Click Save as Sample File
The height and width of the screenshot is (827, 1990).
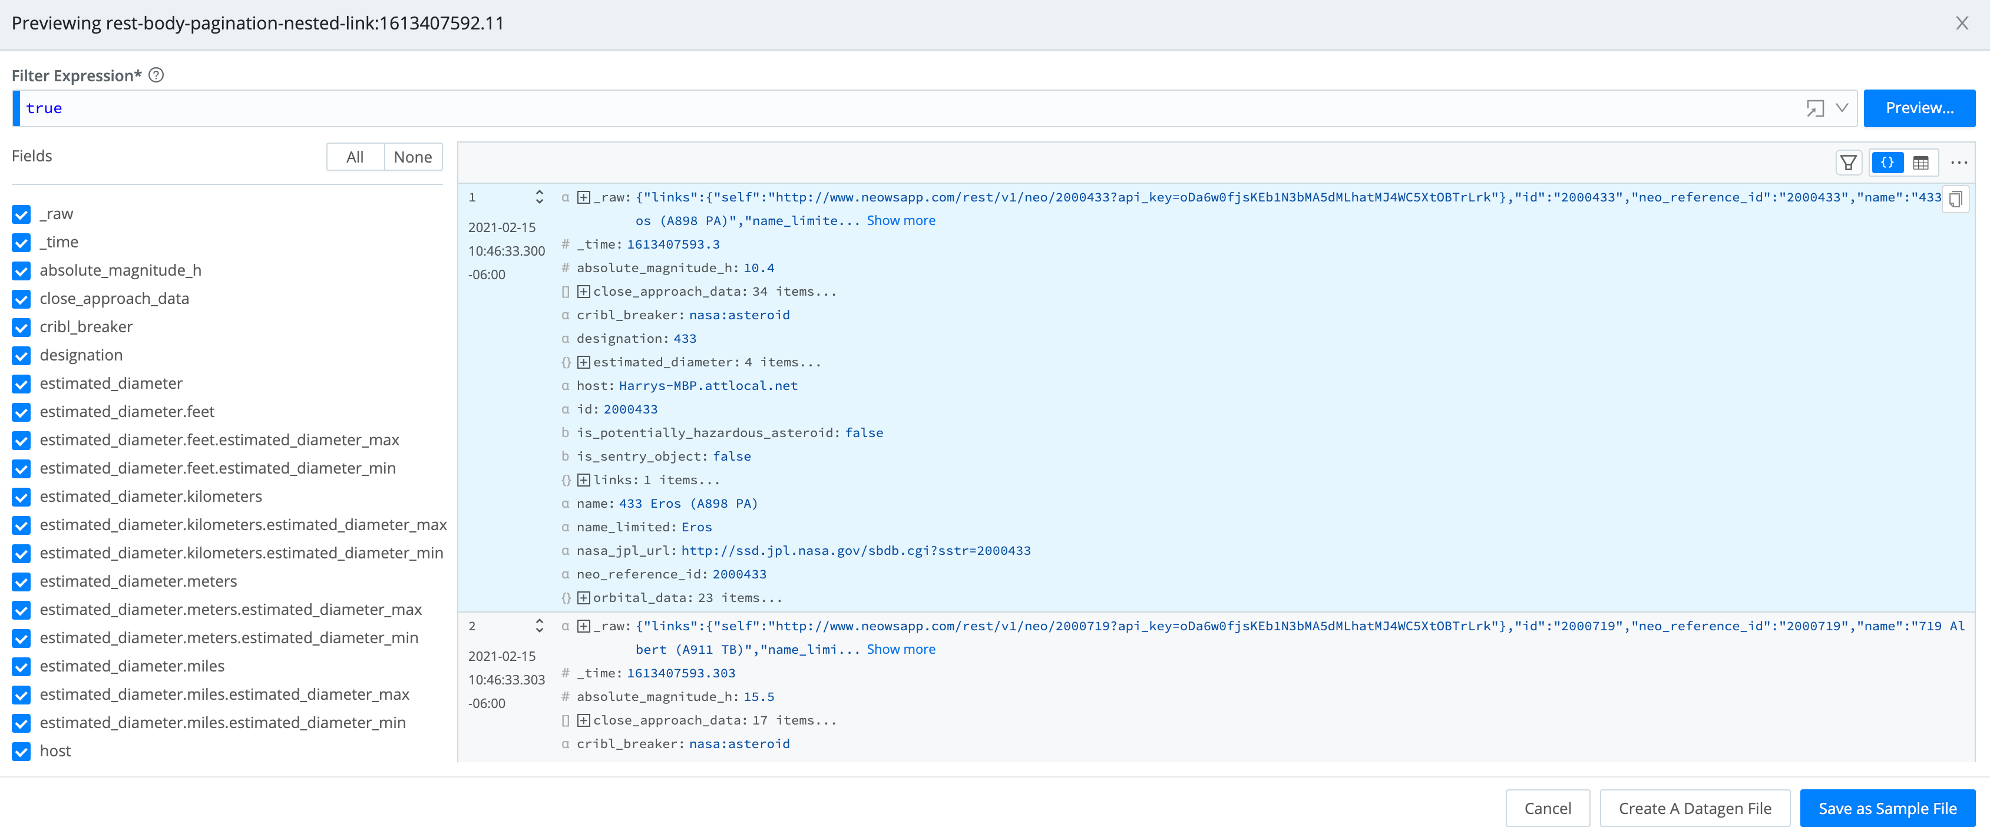(1886, 809)
